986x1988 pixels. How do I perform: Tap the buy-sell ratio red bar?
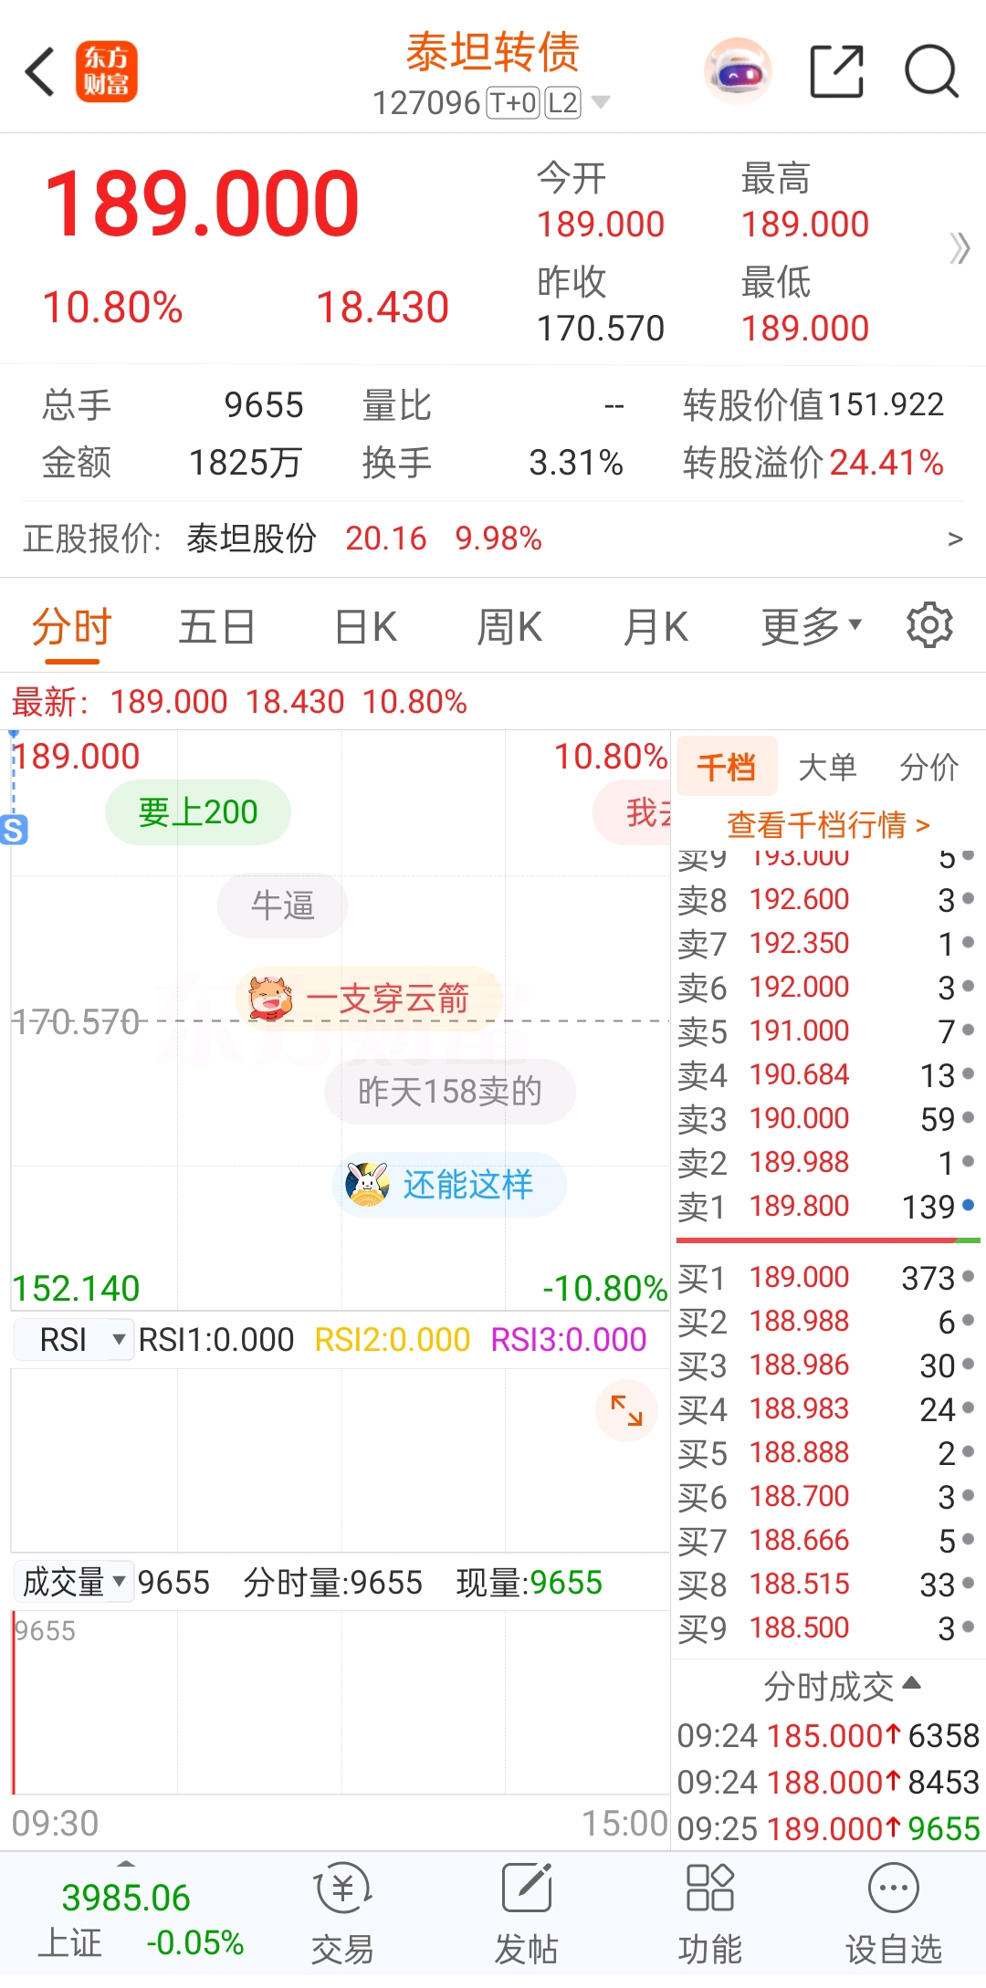click(x=815, y=1240)
